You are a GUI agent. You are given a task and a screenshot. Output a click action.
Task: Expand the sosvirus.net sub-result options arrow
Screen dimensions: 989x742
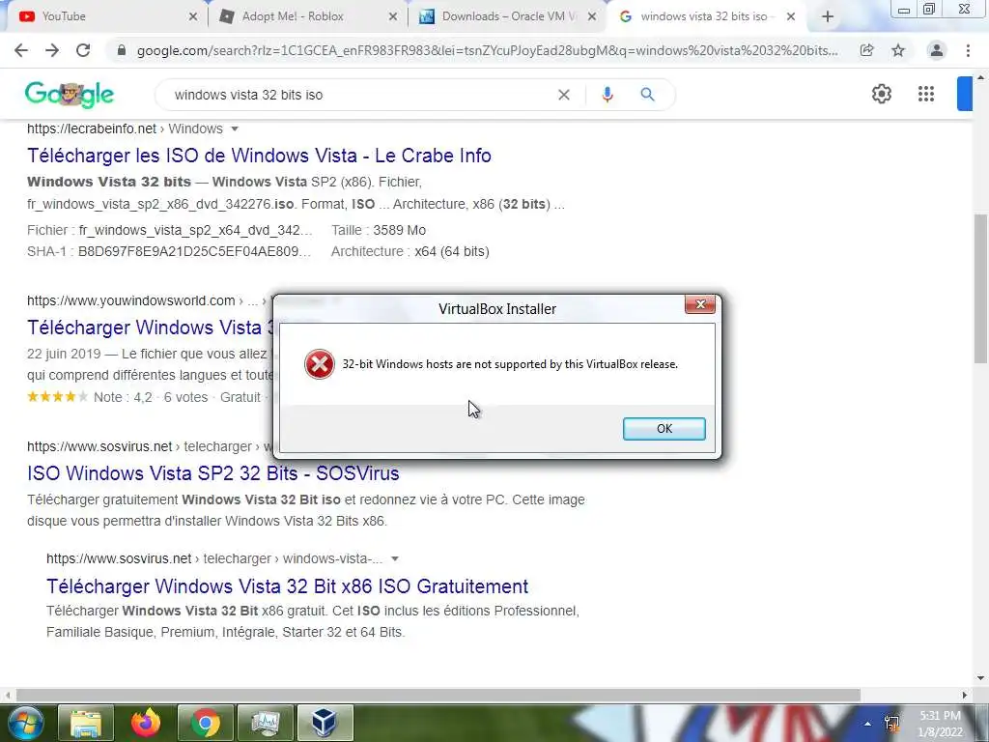[x=395, y=559]
